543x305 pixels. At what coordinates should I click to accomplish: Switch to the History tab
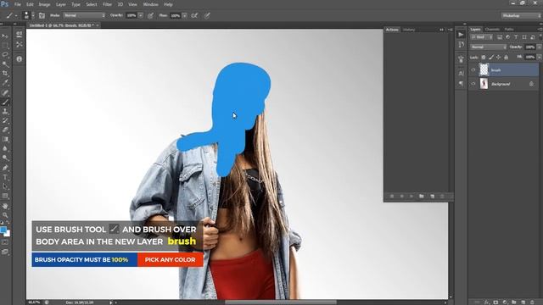tap(409, 30)
